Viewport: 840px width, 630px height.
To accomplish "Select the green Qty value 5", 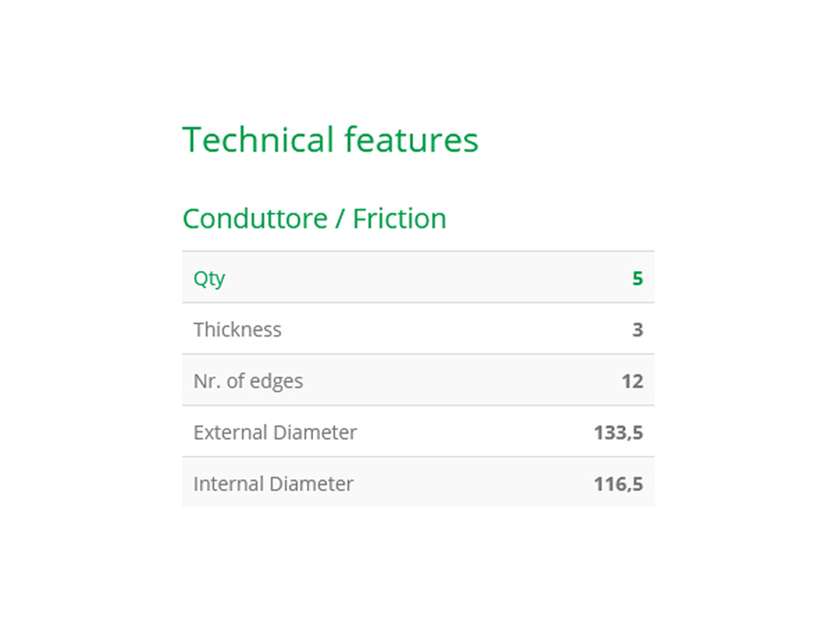I will 638,278.
